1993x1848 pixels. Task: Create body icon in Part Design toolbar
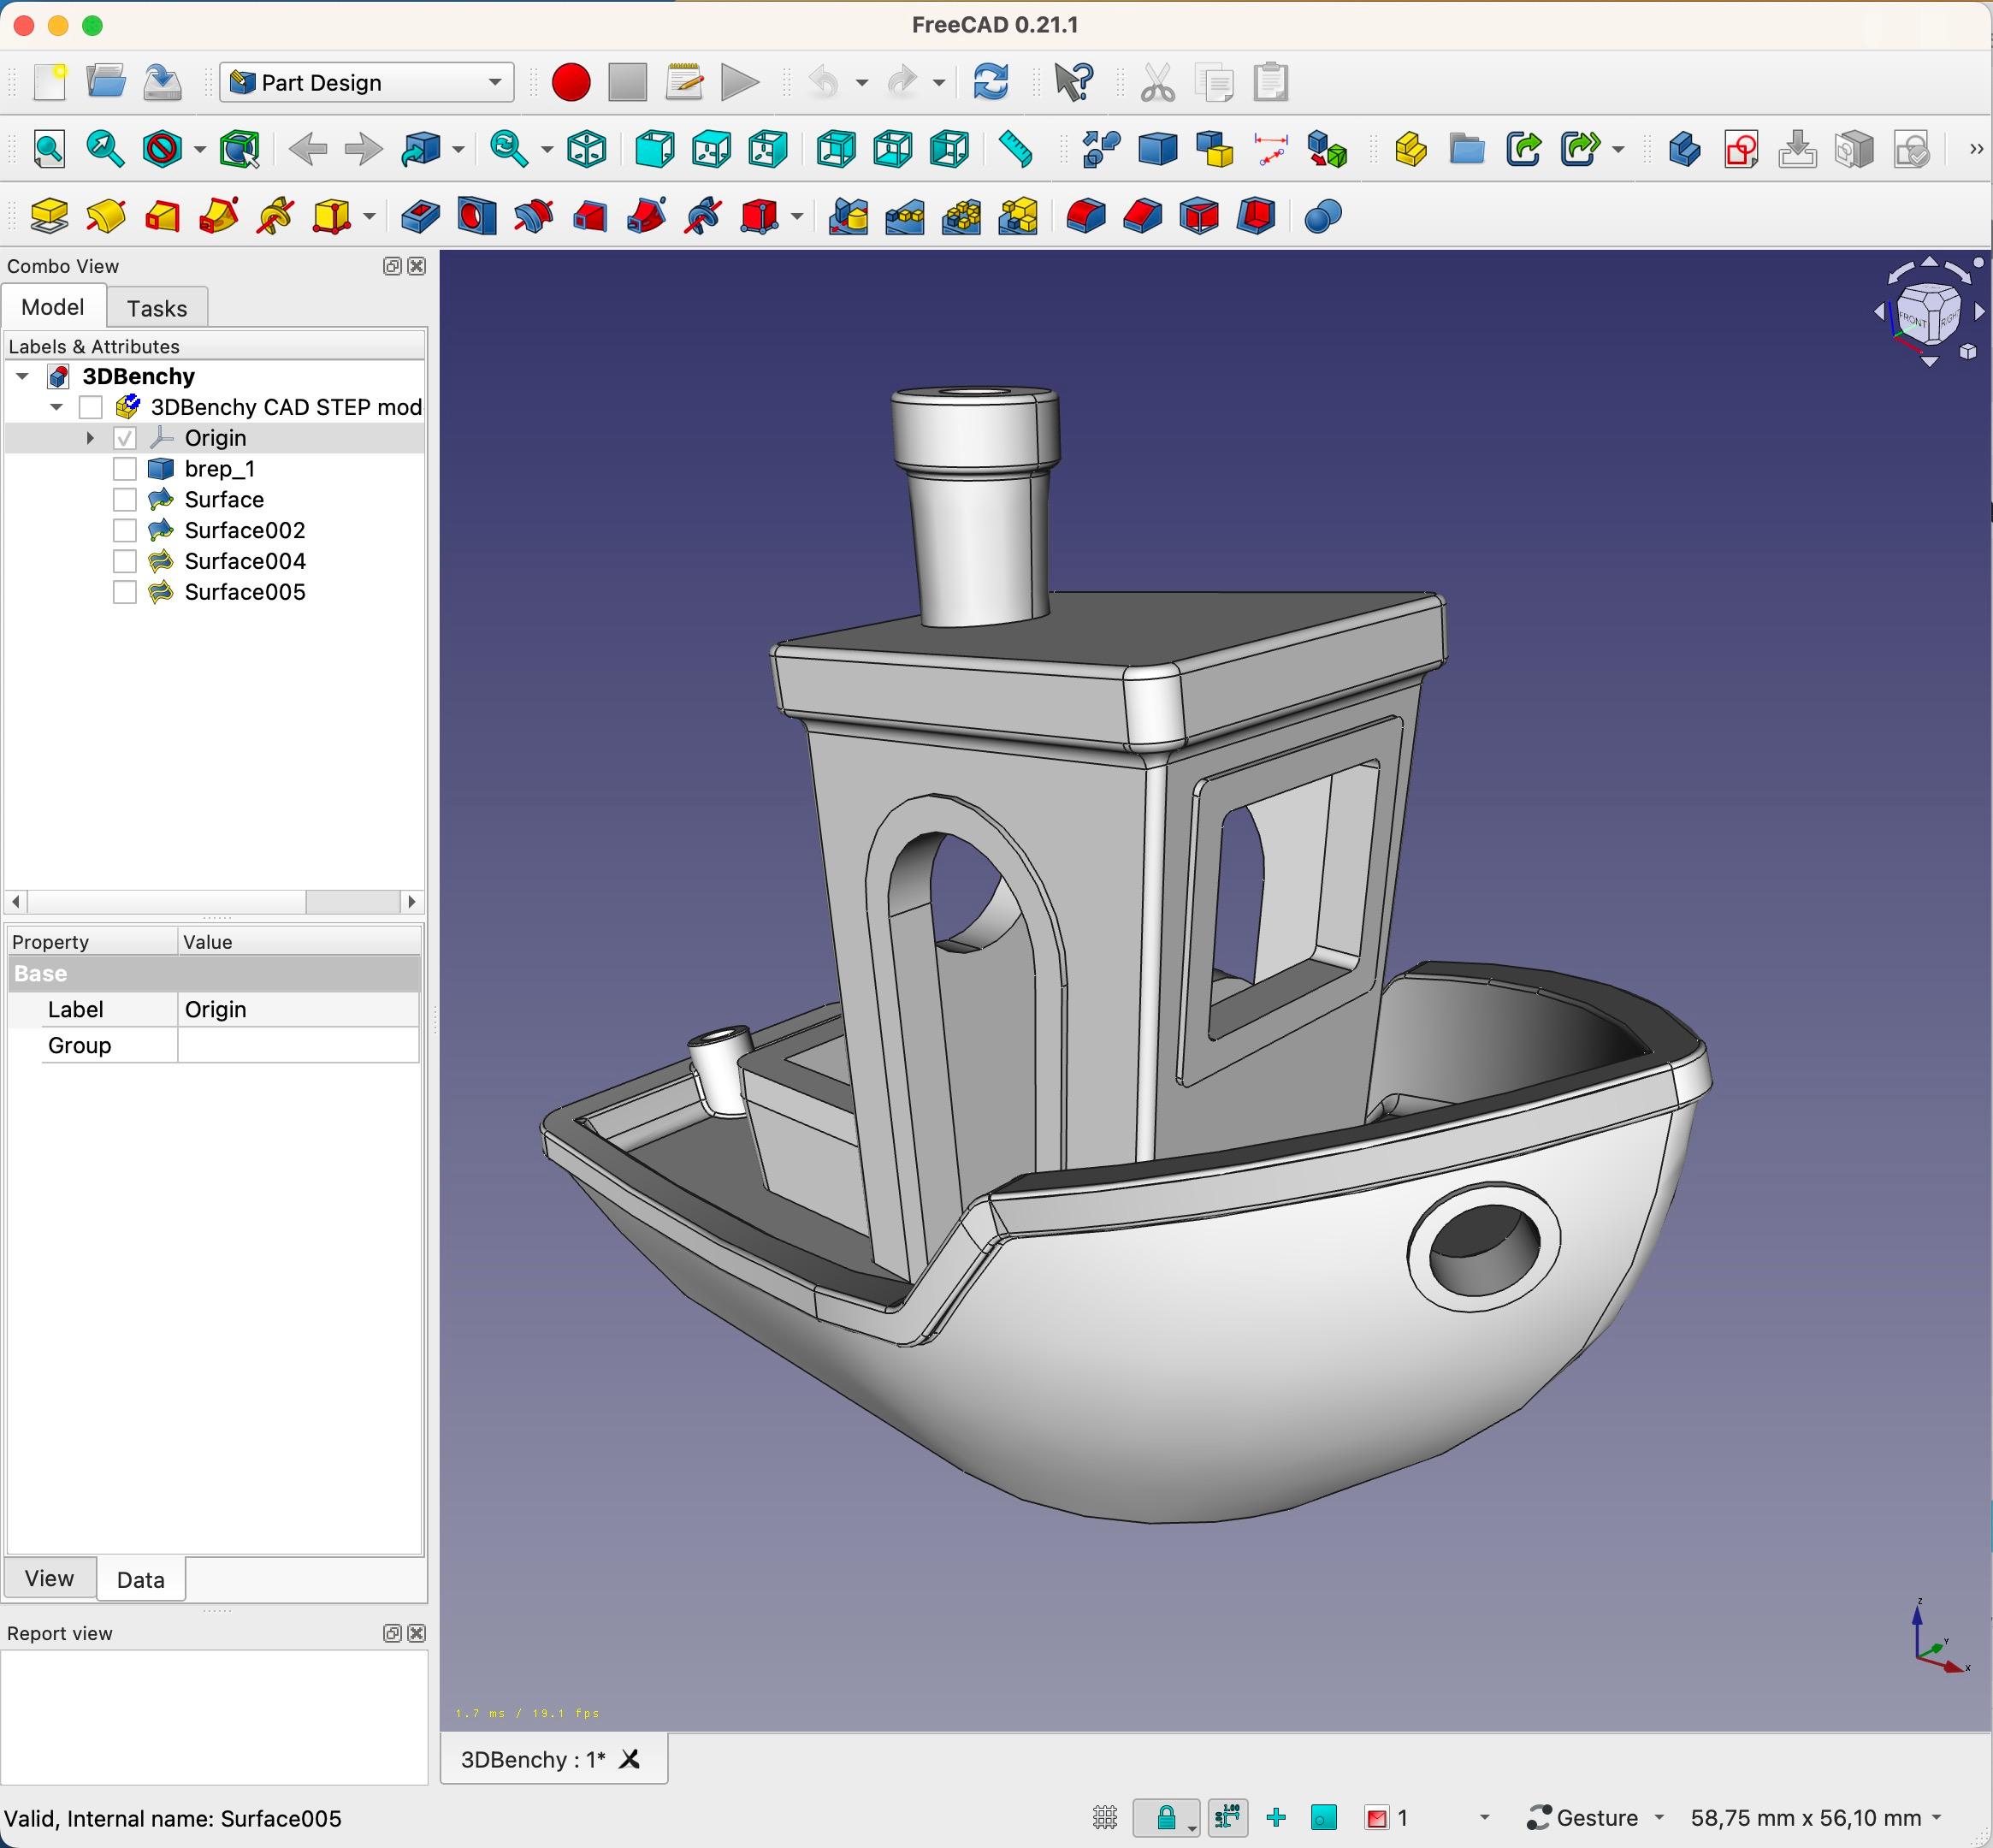1684,150
